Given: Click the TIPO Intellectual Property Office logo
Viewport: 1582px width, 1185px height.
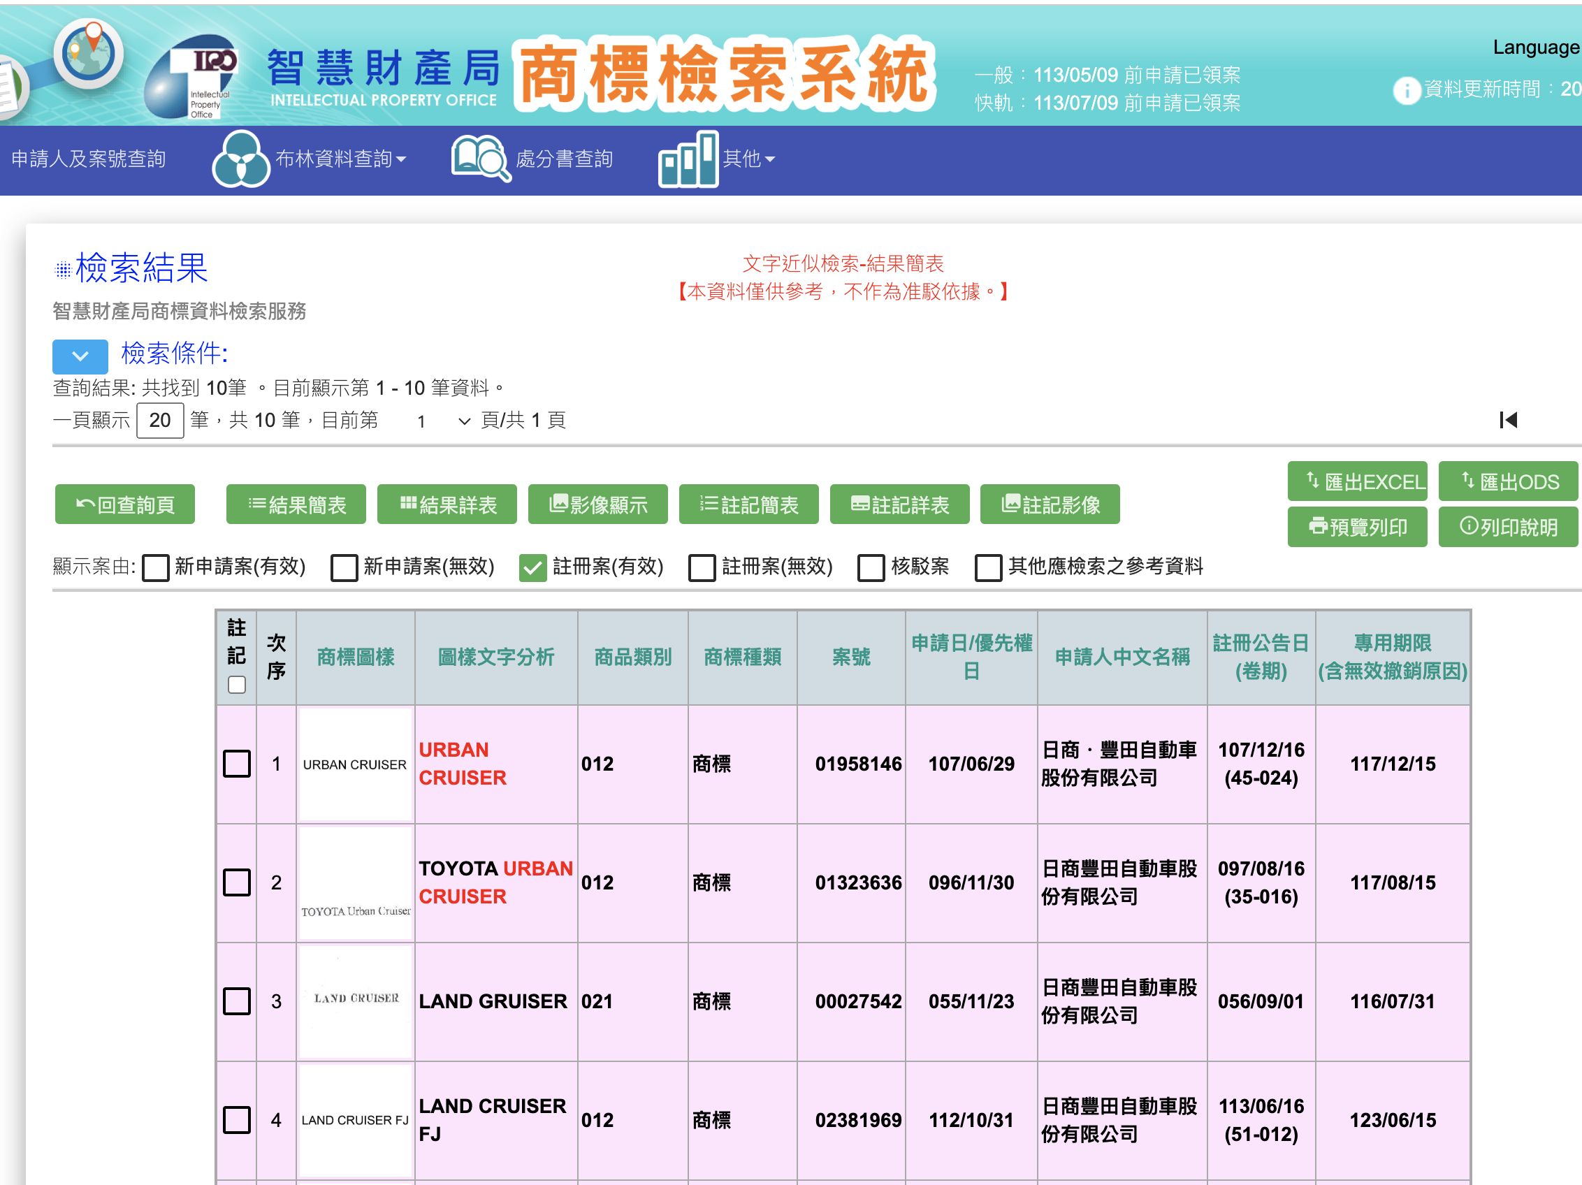Looking at the screenshot, I should coord(191,77).
